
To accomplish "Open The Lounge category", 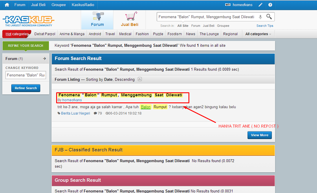I will [209, 34].
